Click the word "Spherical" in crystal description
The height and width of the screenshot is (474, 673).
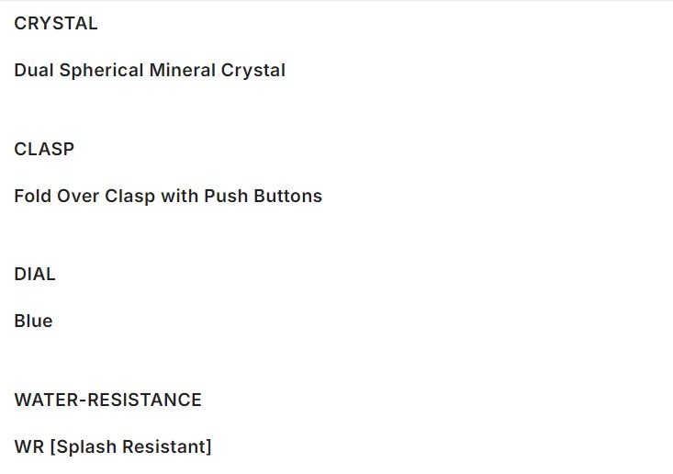click(99, 71)
